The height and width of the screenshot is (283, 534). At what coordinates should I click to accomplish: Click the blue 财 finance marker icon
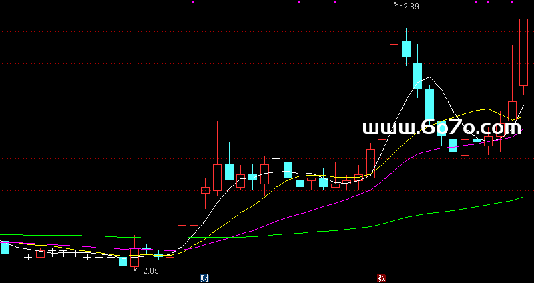[204, 277]
